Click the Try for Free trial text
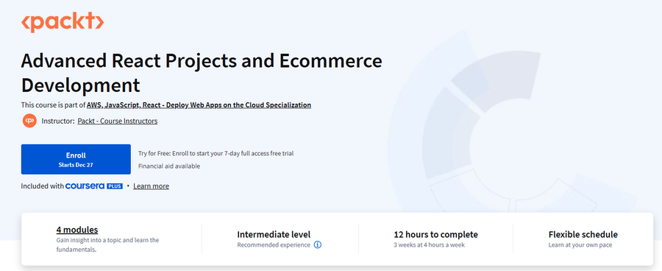The height and width of the screenshot is (271, 662). click(x=216, y=153)
